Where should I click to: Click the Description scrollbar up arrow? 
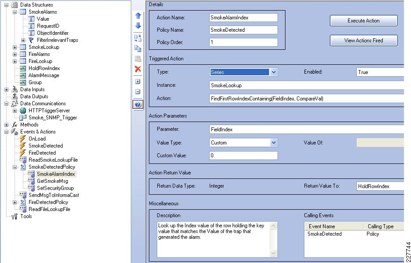tap(274, 226)
